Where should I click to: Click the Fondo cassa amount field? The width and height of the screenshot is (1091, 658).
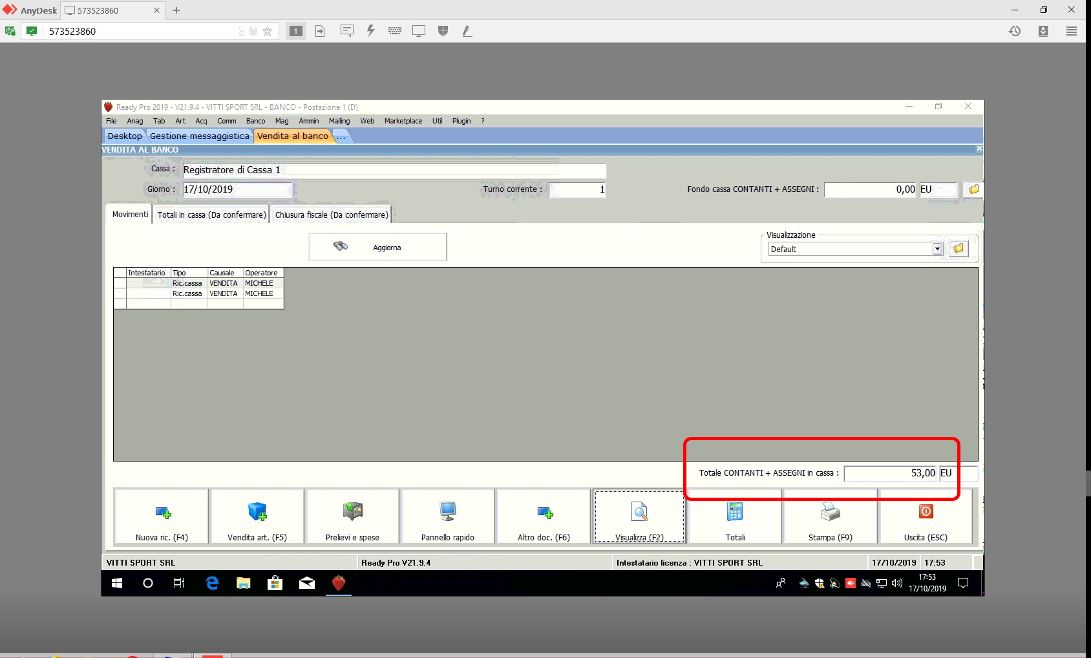coord(871,189)
